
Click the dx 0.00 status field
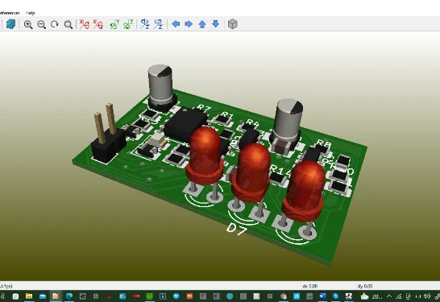point(310,286)
